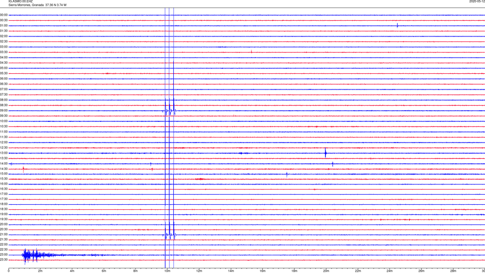Click the 00:00 time label

coord(4,15)
